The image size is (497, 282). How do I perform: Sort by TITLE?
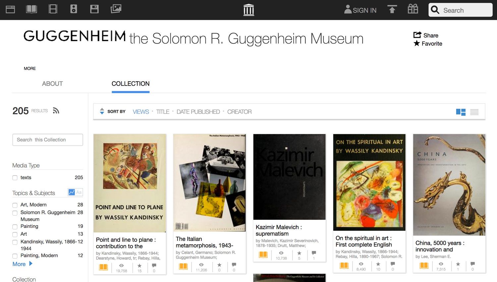tap(163, 112)
